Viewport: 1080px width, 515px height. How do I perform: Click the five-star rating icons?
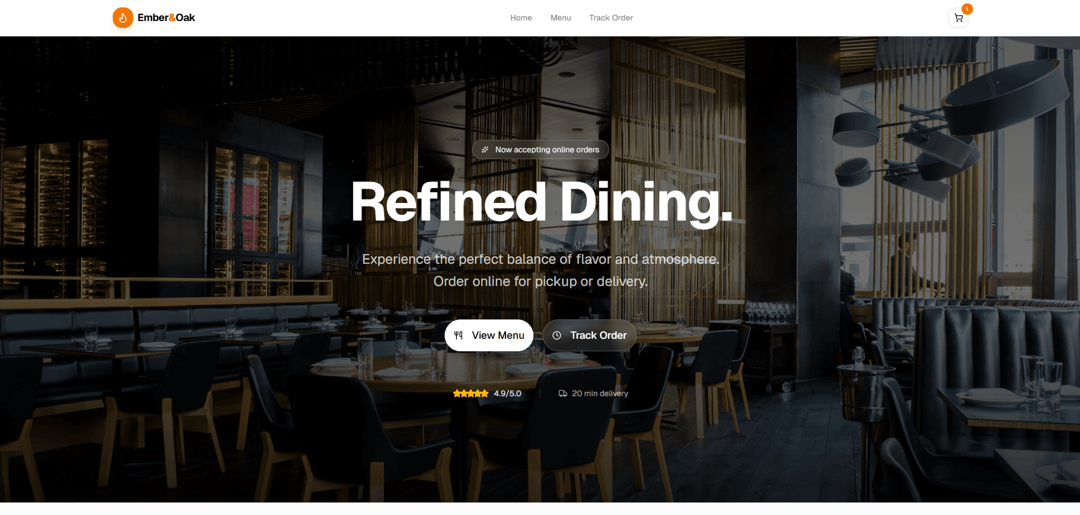[x=471, y=393]
